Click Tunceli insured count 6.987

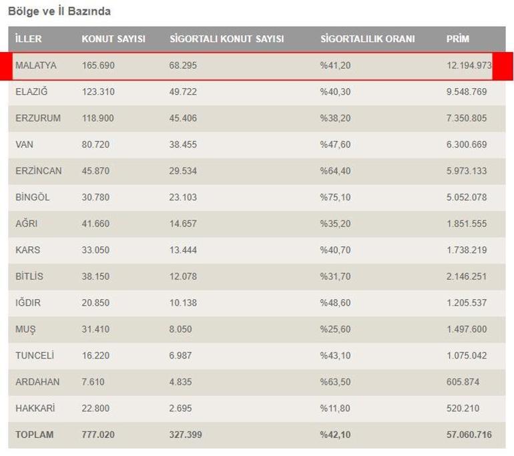(x=180, y=355)
